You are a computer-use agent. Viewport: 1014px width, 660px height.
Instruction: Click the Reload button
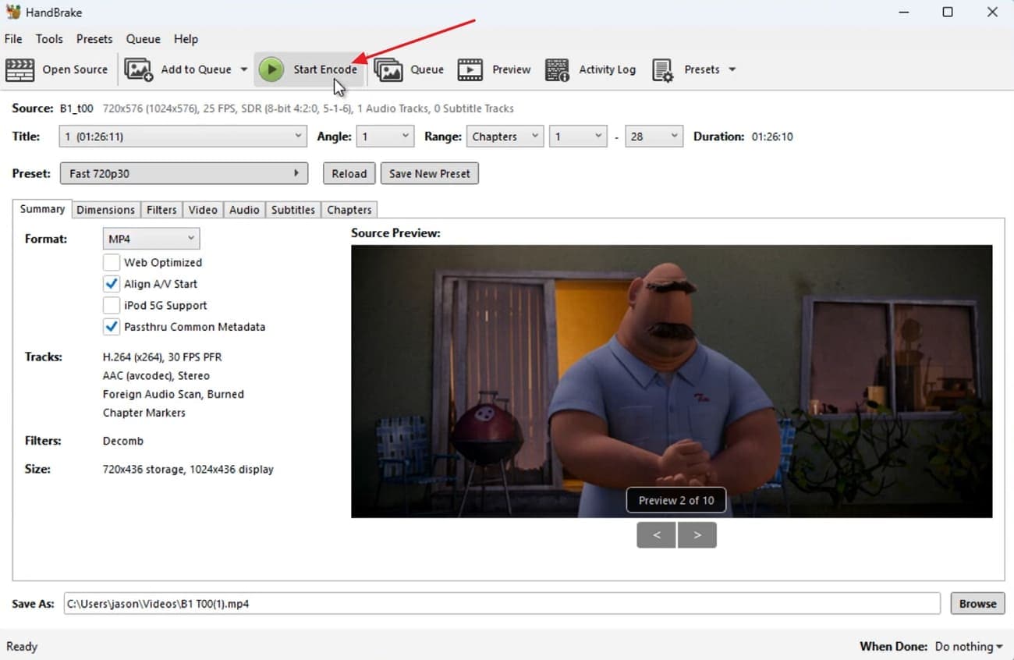(x=349, y=173)
